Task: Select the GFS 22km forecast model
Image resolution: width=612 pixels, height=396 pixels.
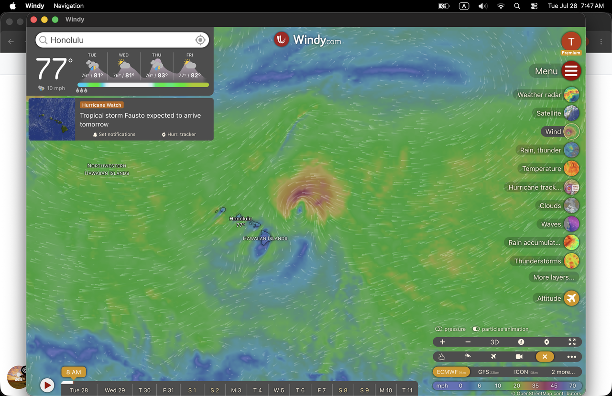Action: [x=489, y=372]
